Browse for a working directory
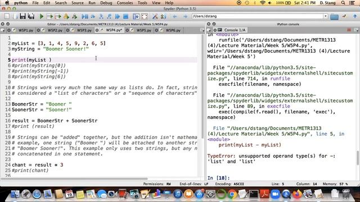Screen dimensions: 360x202 pos(335,16)
